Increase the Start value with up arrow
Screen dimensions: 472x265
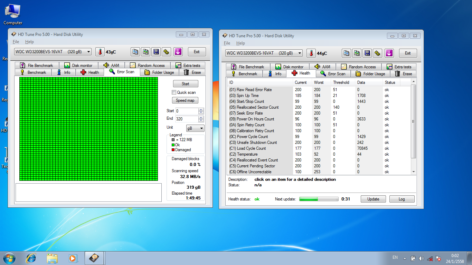tap(201, 109)
